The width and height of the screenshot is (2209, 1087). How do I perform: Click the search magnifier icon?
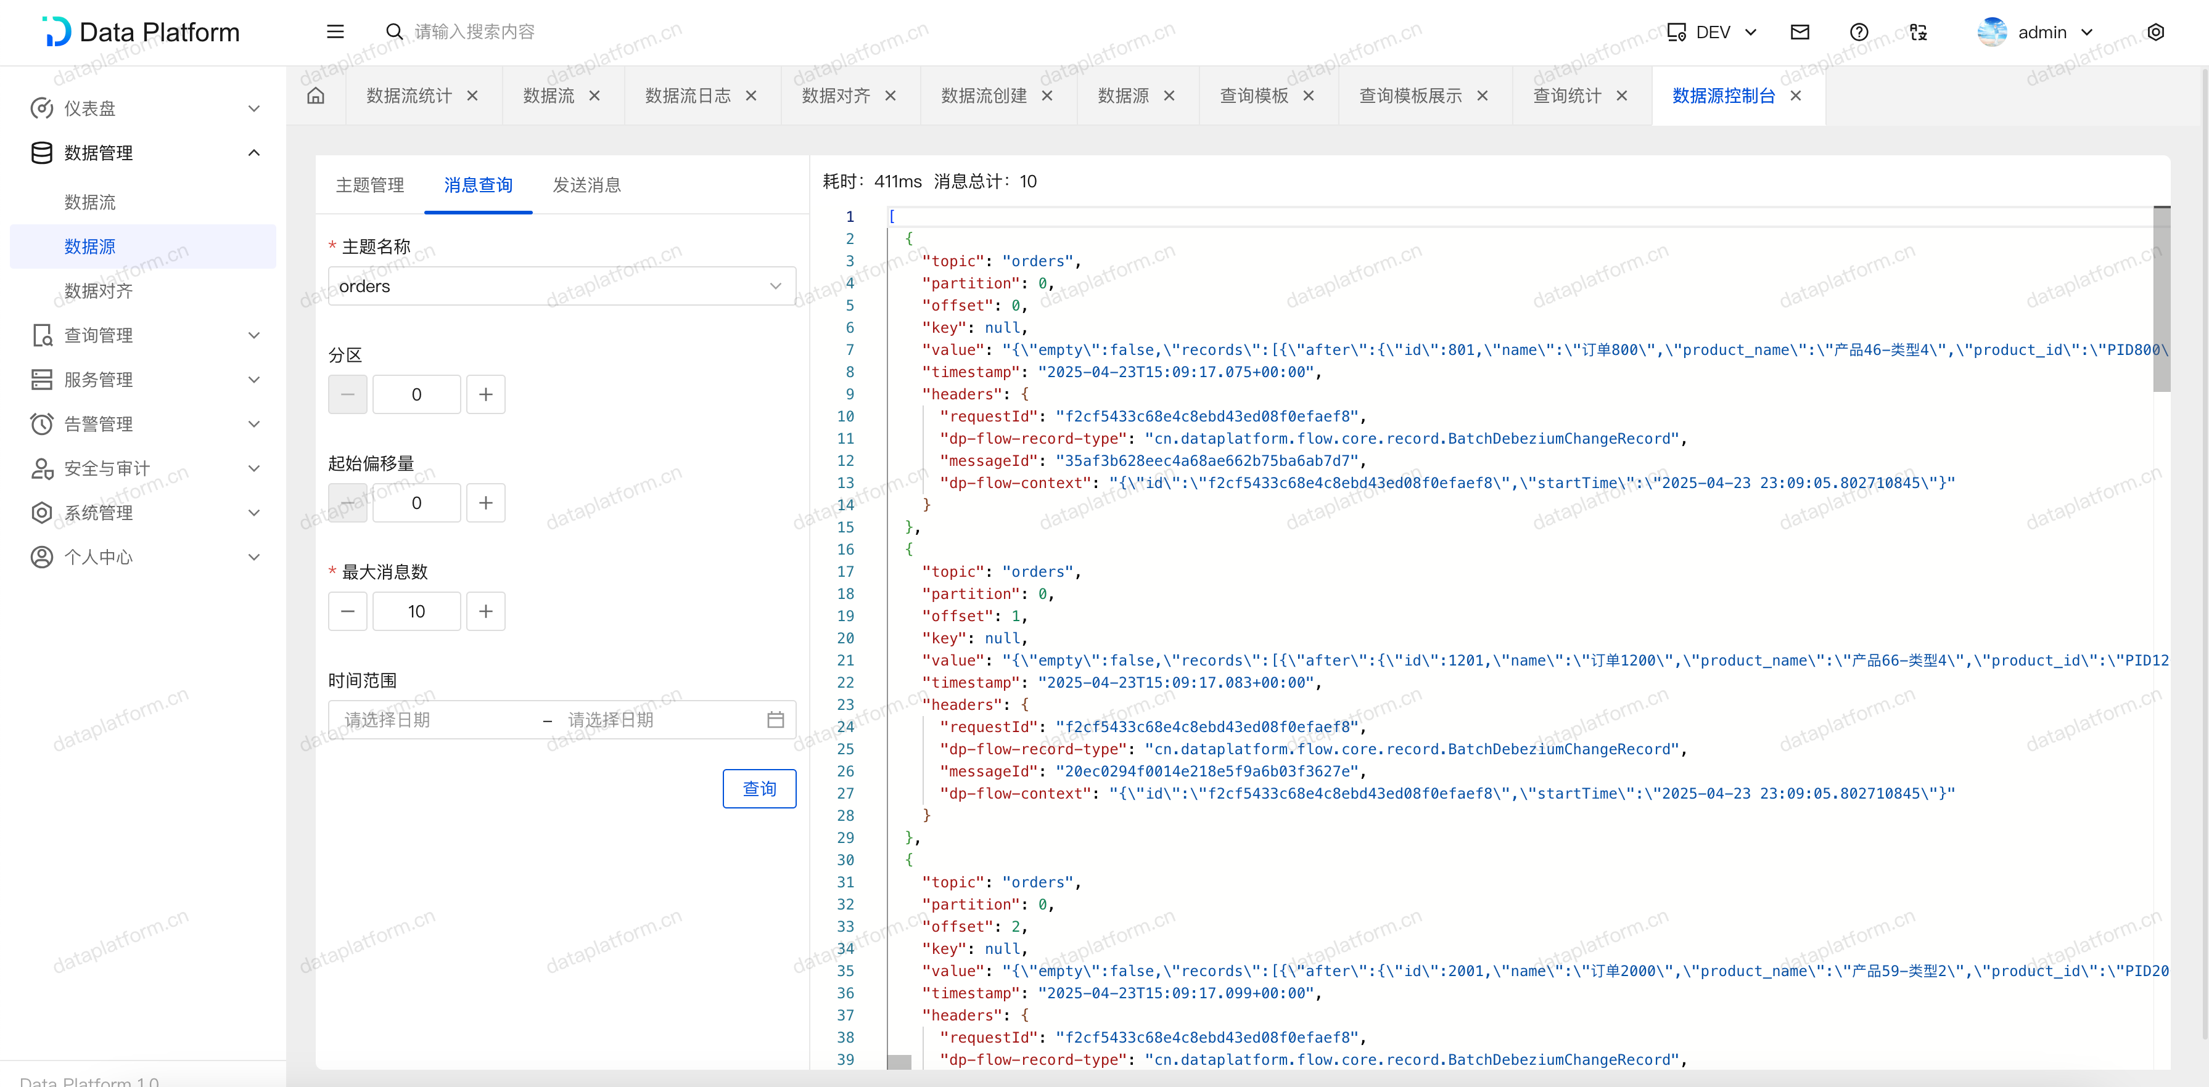point(393,31)
